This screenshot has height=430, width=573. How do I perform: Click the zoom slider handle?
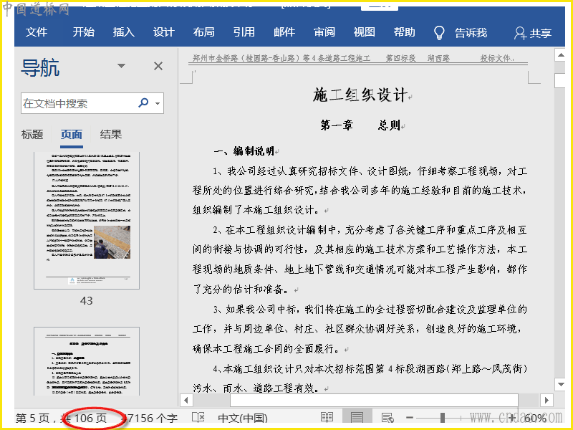[443, 418]
